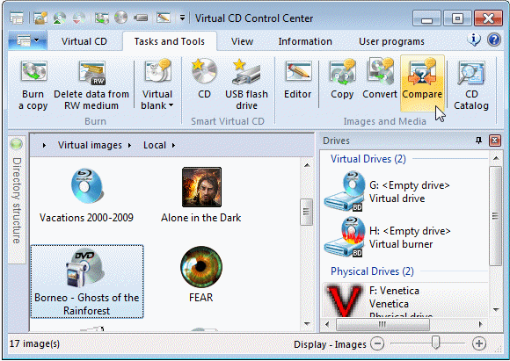Click the editor pencil quick access icon
The width and height of the screenshot is (510, 361).
pos(164,18)
